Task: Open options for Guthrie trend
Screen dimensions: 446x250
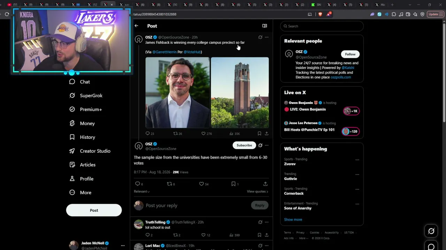Action: click(x=357, y=174)
